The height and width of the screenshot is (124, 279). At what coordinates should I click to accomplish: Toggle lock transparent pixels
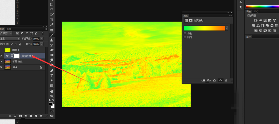[7, 44]
